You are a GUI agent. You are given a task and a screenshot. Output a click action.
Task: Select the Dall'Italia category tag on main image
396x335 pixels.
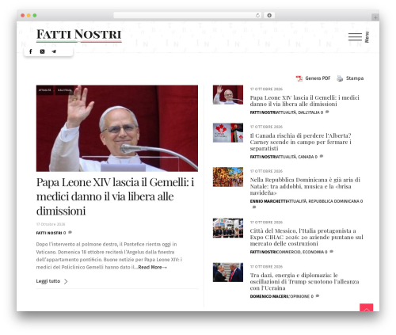tap(64, 90)
